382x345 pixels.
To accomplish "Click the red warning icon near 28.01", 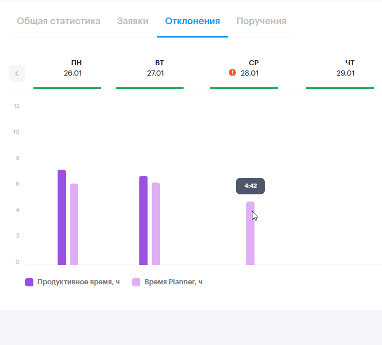I will [x=232, y=72].
